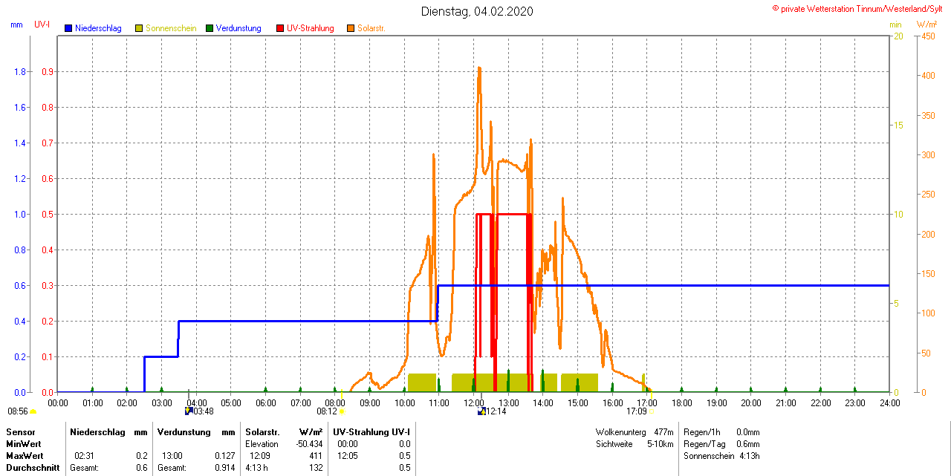Click the marker icon beside 12:14
The width and height of the screenshot is (951, 476).
coord(481,411)
